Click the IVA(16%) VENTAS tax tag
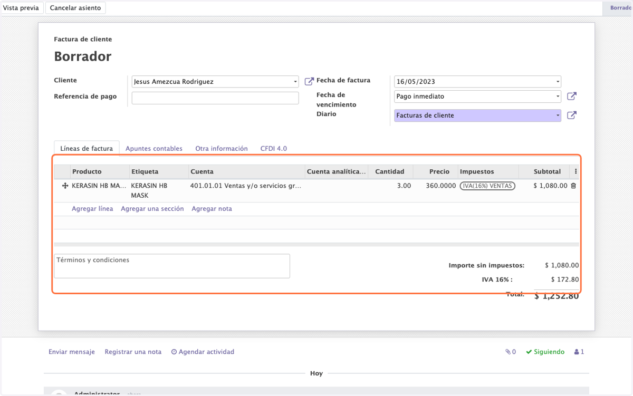The height and width of the screenshot is (396, 633). point(487,186)
